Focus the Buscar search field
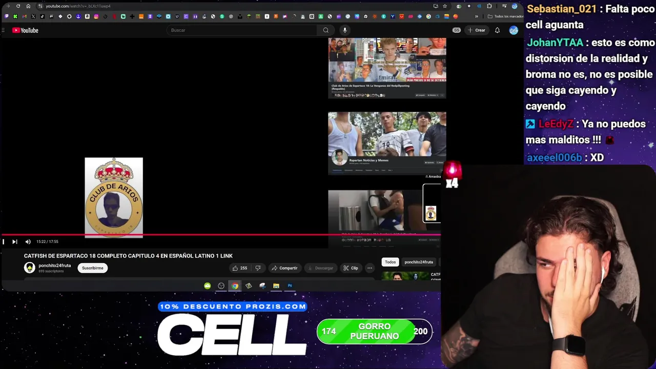Image resolution: width=656 pixels, height=369 pixels. pos(241,30)
